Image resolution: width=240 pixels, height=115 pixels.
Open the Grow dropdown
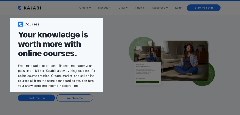coord(123,8)
